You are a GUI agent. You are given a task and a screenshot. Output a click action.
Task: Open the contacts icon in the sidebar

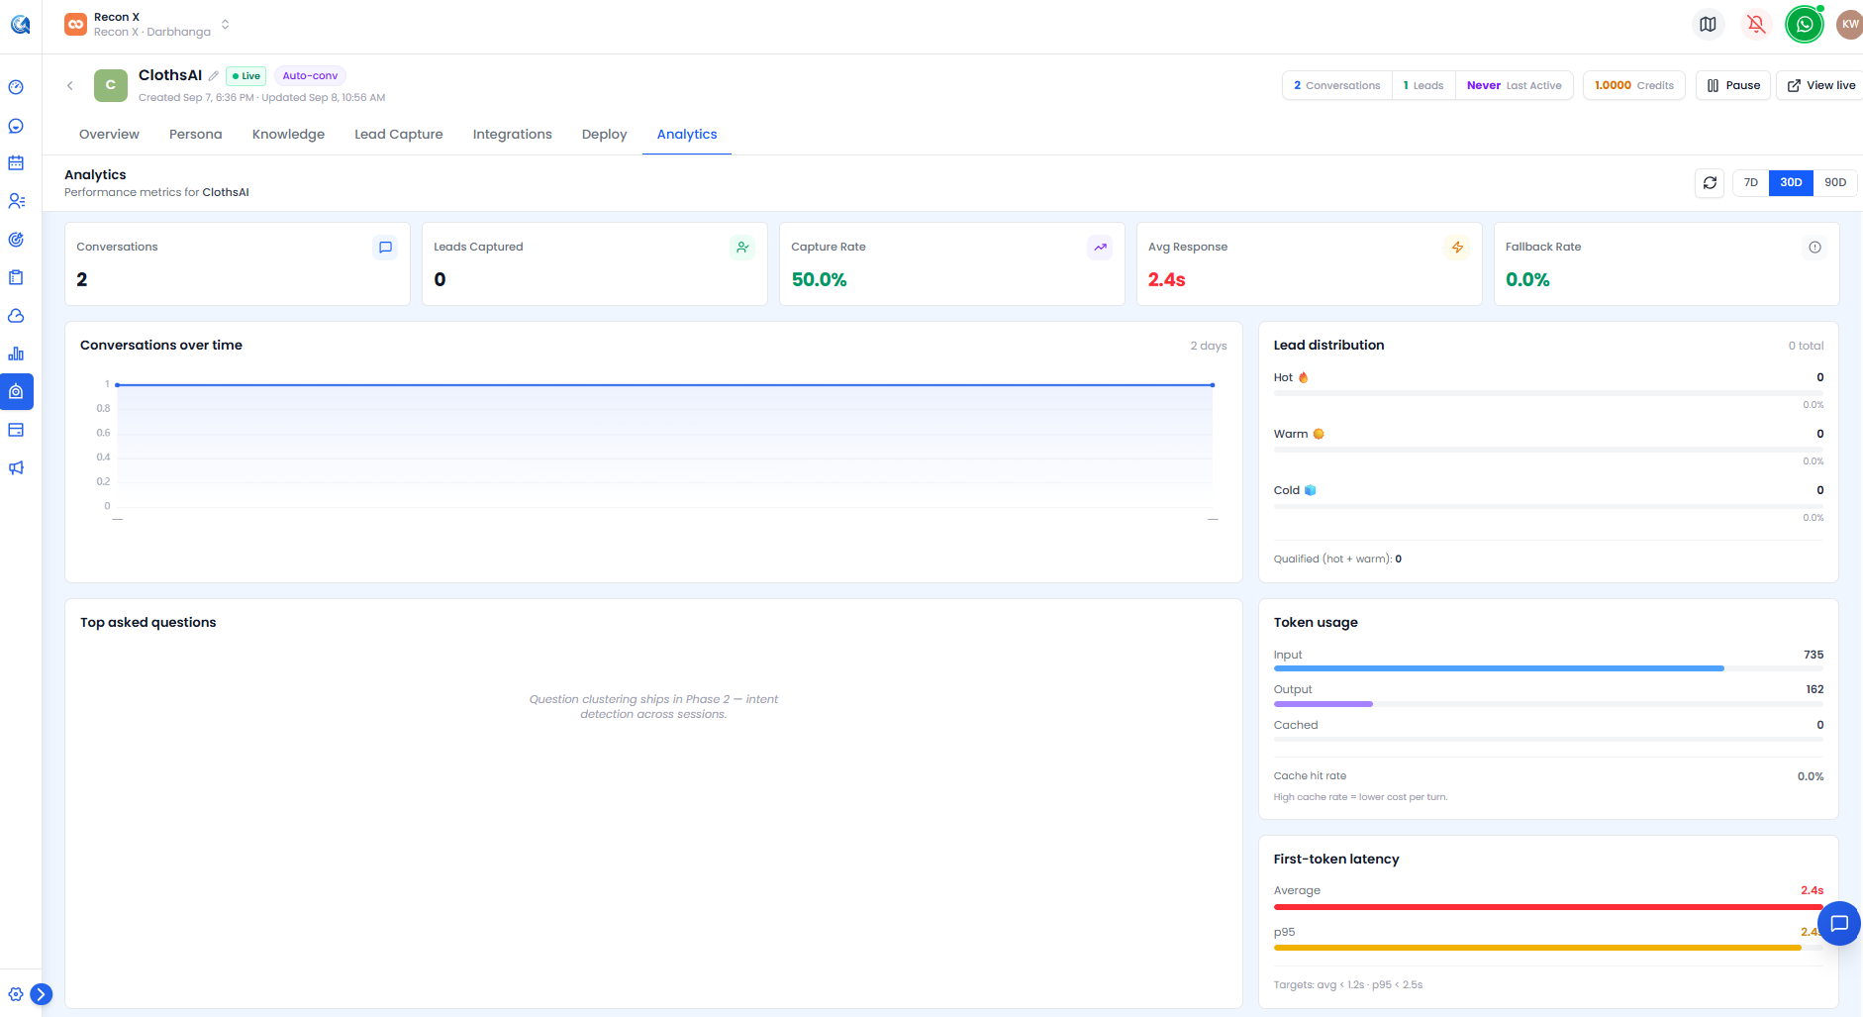[16, 201]
